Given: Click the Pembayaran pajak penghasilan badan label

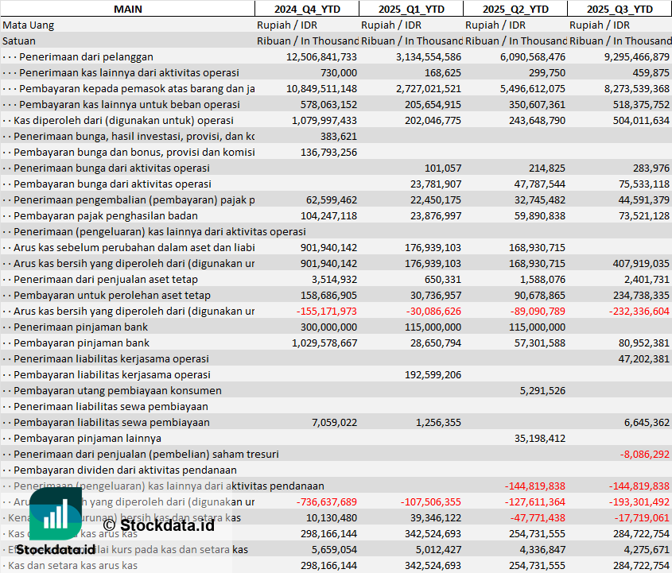Looking at the screenshot, I should (106, 215).
